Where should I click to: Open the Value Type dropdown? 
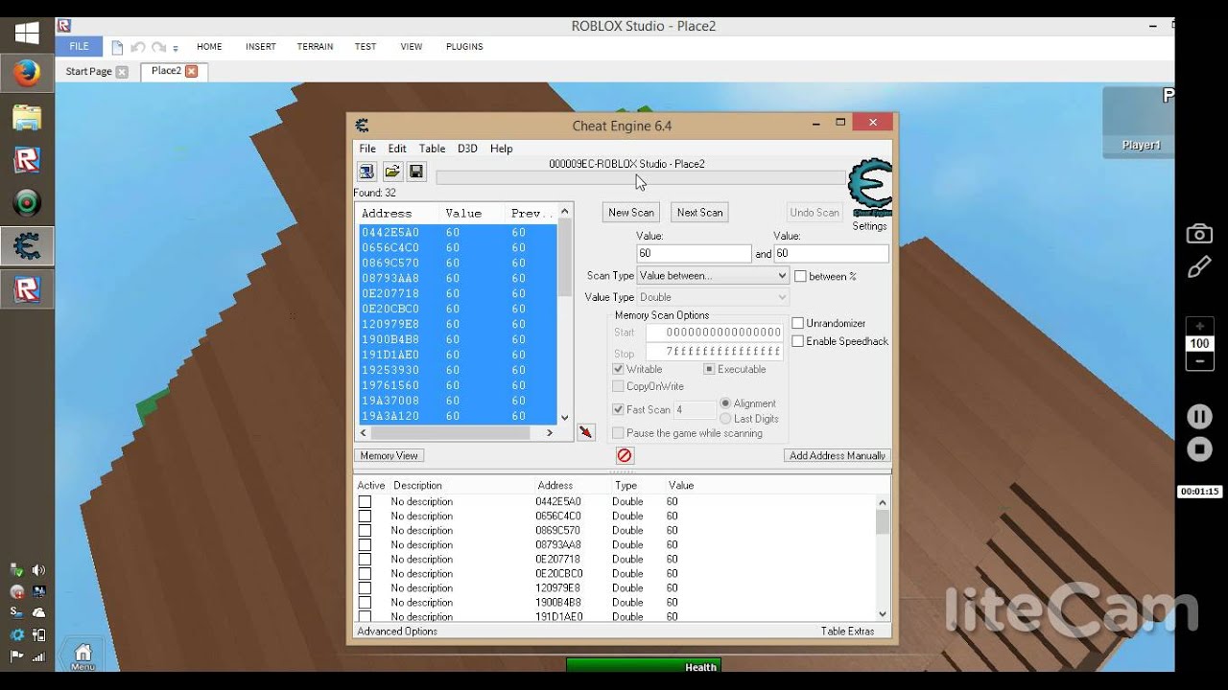[x=712, y=297]
